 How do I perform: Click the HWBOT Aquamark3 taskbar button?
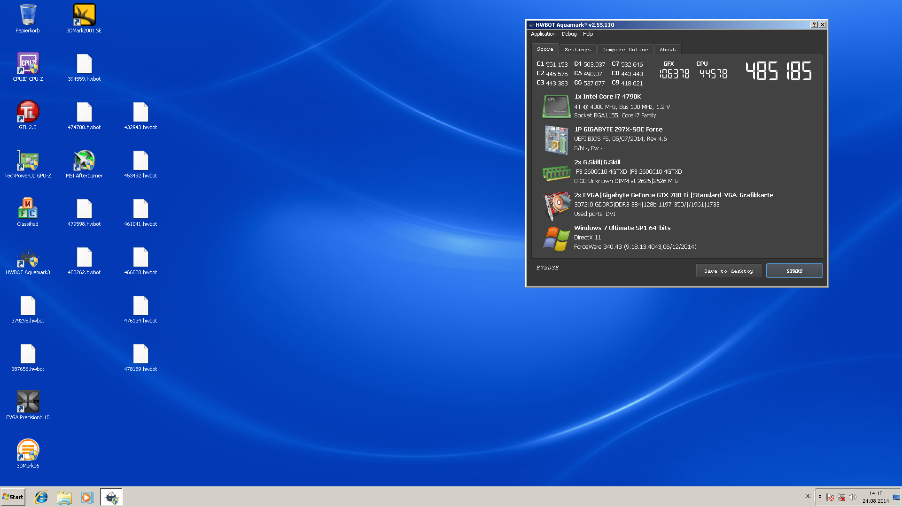point(111,497)
